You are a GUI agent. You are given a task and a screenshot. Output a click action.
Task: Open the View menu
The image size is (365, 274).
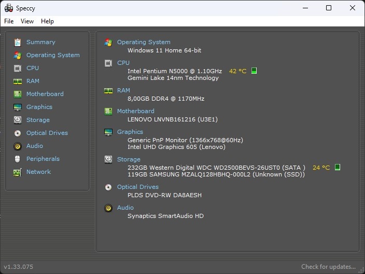(x=27, y=21)
